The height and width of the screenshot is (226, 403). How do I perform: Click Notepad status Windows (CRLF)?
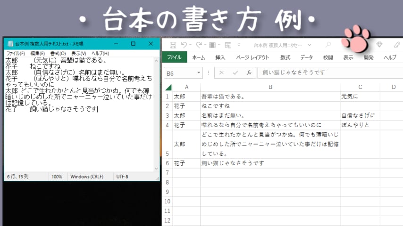click(x=87, y=177)
